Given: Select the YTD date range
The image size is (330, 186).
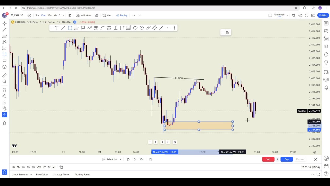Looking at the screenshot, I should click(39, 167).
